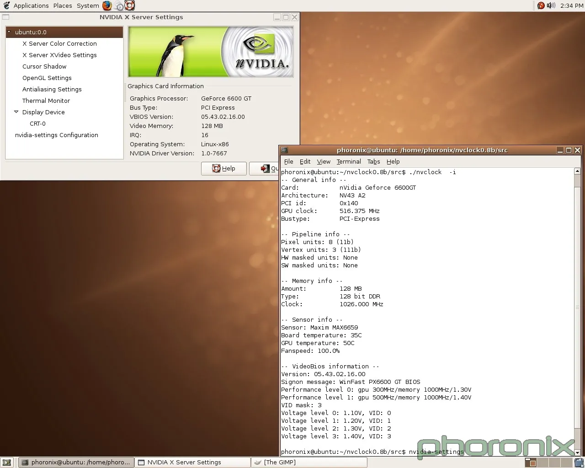This screenshot has width=585, height=468.
Task: Open the terminal window menu icon in titlebar
Action: (x=284, y=150)
